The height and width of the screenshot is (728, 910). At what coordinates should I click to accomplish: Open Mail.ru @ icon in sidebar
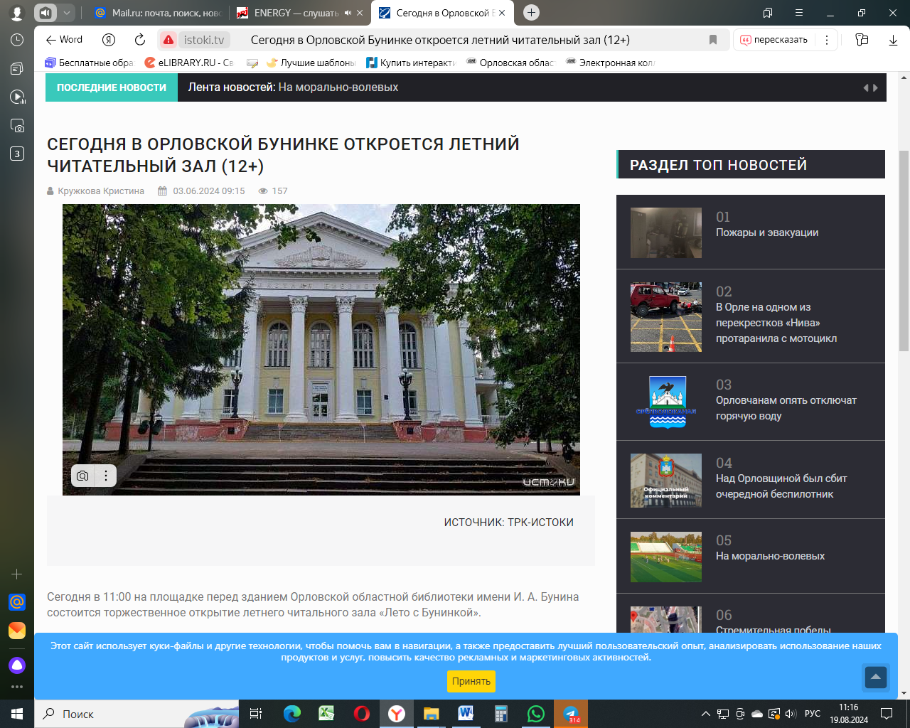tap(17, 602)
